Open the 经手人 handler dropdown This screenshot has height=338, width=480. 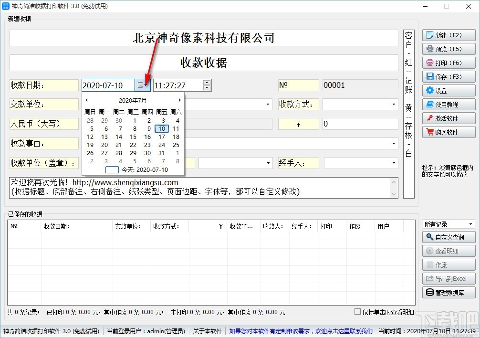click(394, 162)
